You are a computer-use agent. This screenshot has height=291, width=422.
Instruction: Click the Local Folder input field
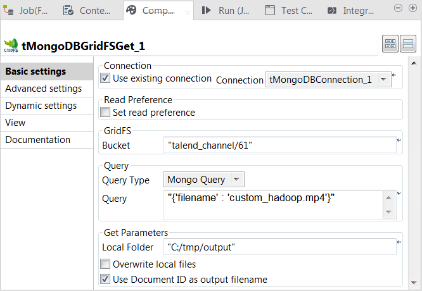(x=279, y=247)
